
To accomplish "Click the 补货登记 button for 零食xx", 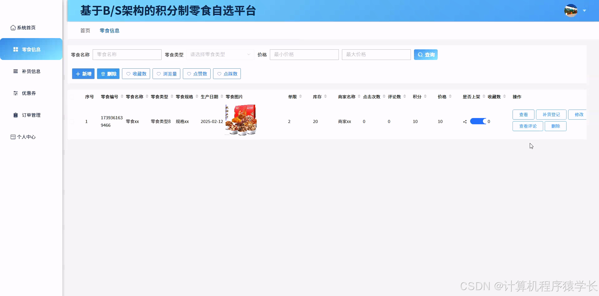I will point(551,115).
